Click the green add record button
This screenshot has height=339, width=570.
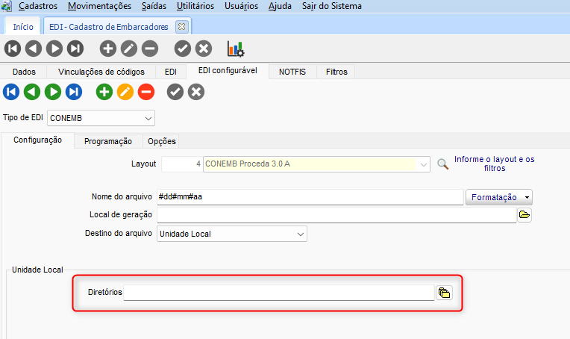[x=104, y=92]
